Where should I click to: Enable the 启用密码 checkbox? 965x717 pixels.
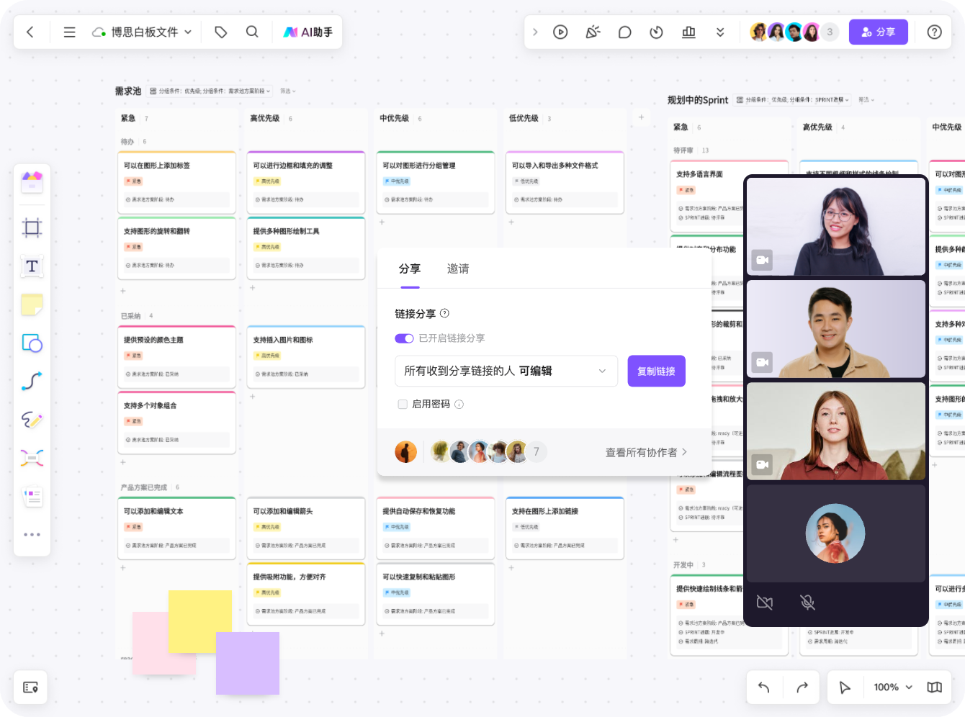click(x=403, y=404)
